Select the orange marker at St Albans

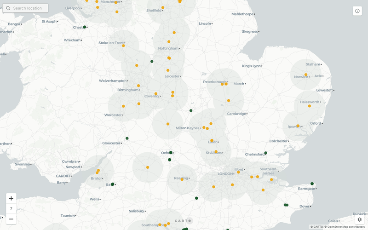click(x=216, y=151)
